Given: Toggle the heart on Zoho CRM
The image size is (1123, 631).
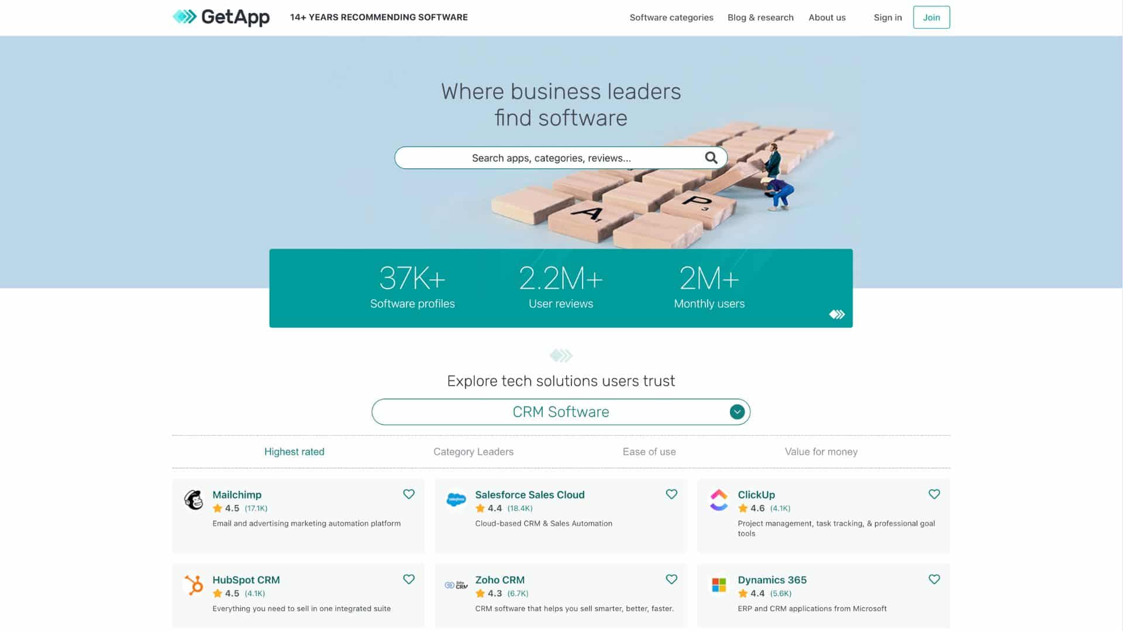Looking at the screenshot, I should coord(671,579).
